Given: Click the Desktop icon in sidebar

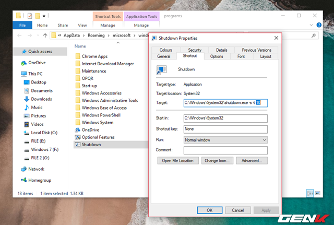Looking at the screenshot, I should [x=27, y=82].
